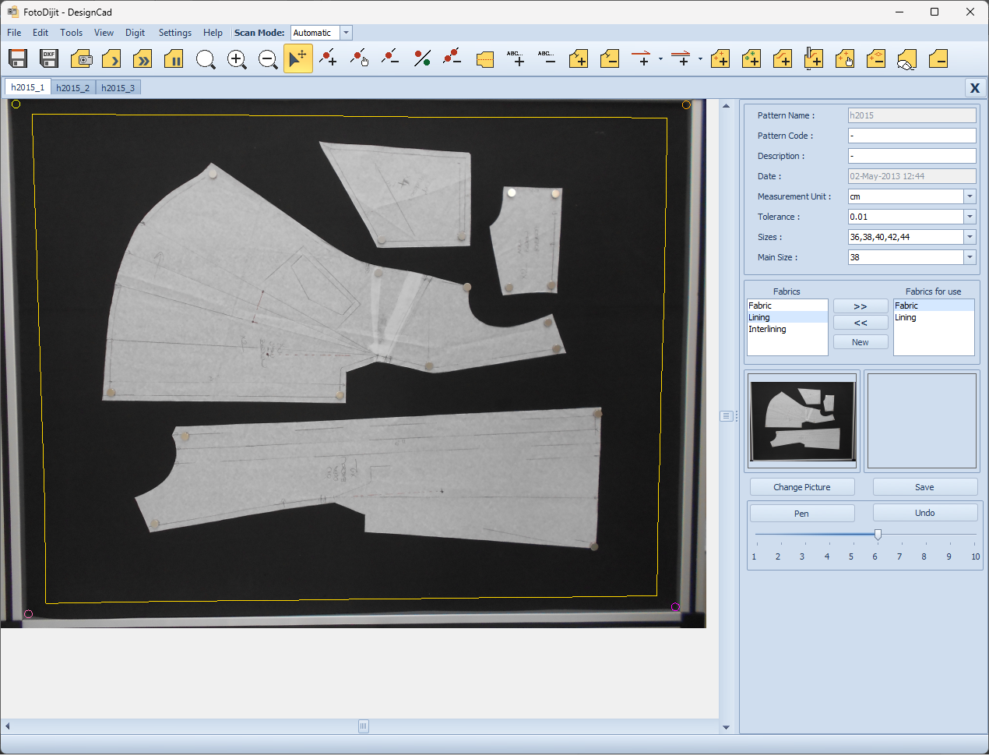Open the Digit menu
The width and height of the screenshot is (989, 756).
click(135, 33)
